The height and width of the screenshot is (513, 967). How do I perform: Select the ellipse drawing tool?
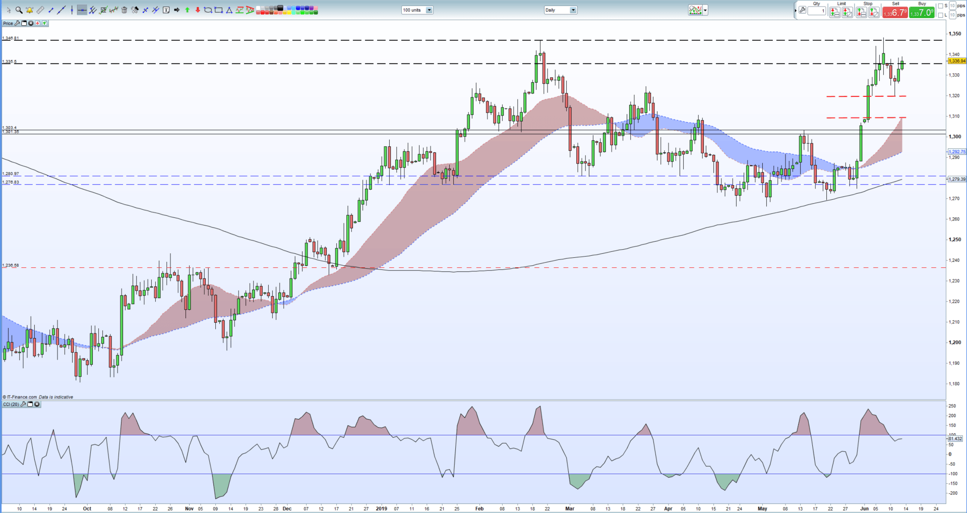[208, 10]
